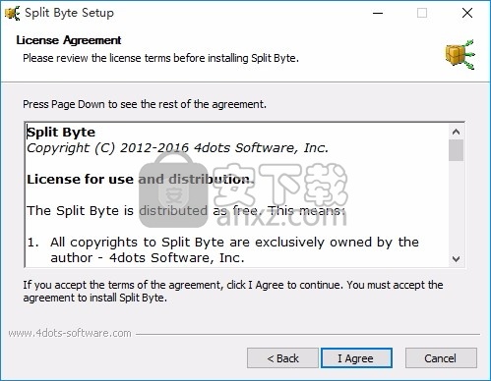Image resolution: width=491 pixels, height=381 pixels.
Task: Cancel the Split Byte installation
Action: (441, 358)
